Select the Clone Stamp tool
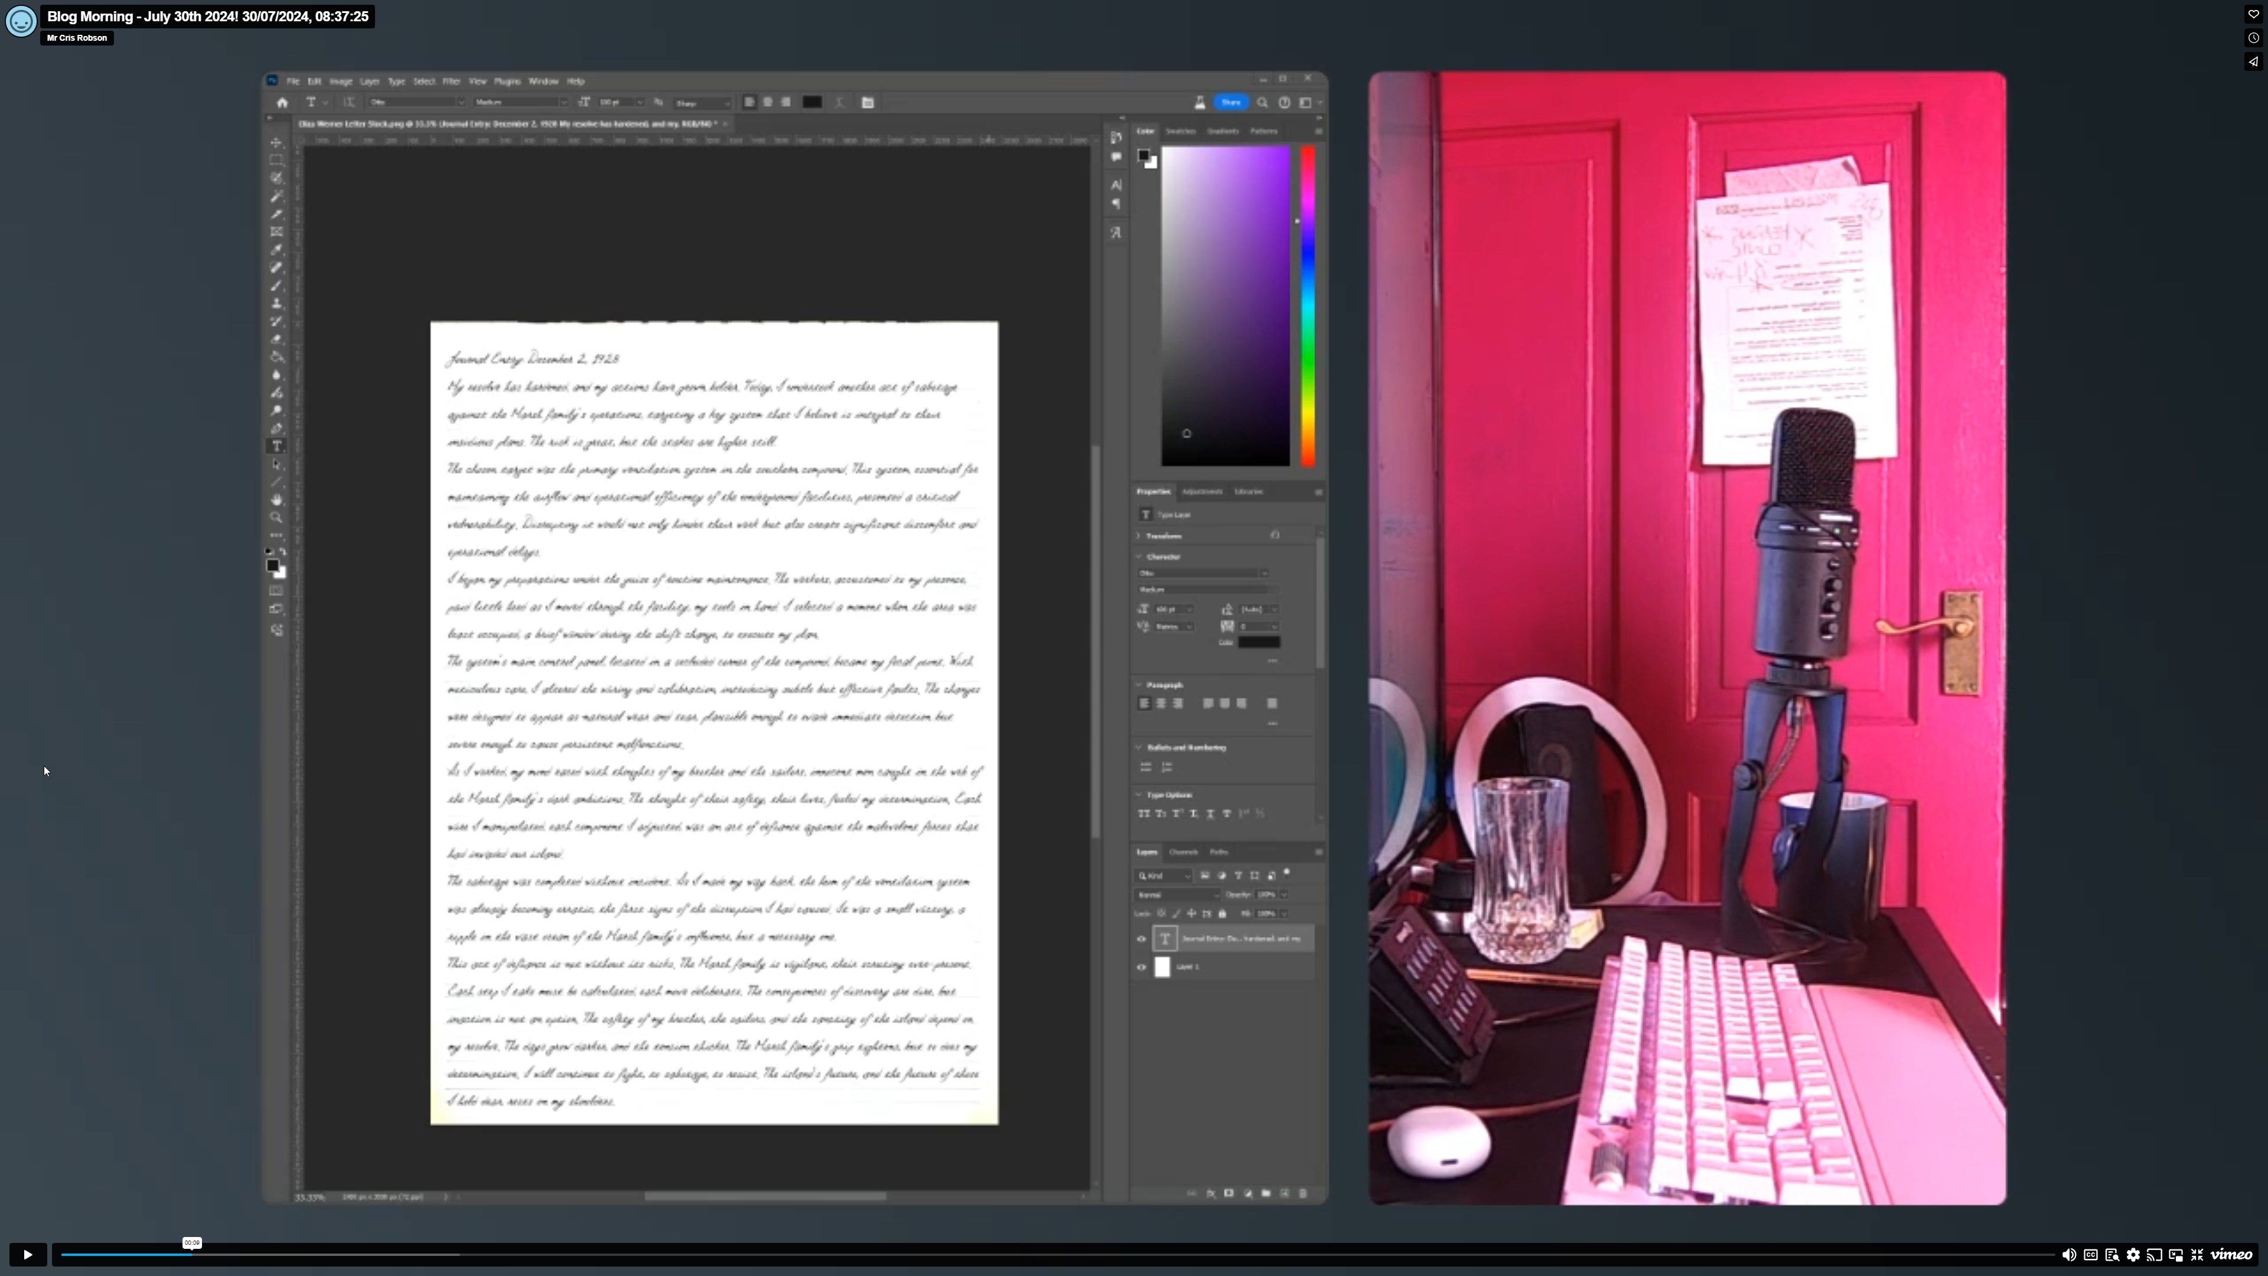 (276, 303)
